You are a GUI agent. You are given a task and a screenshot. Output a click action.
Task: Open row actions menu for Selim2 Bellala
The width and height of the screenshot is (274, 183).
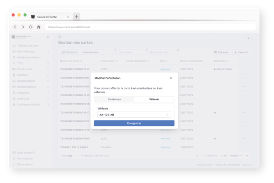tap(244, 69)
